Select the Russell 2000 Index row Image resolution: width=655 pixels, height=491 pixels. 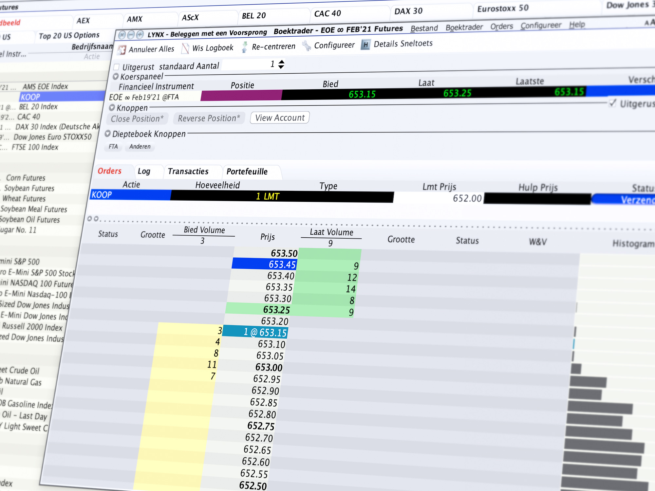click(32, 327)
